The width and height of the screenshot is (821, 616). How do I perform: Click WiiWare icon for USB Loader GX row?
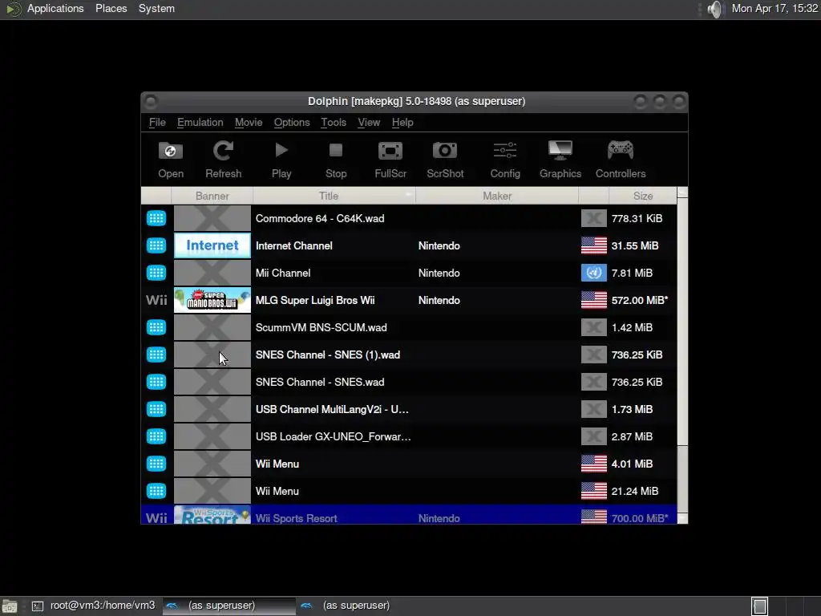point(156,436)
